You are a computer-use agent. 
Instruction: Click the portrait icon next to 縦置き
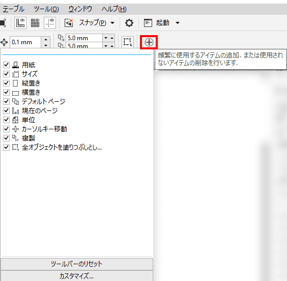[15, 83]
